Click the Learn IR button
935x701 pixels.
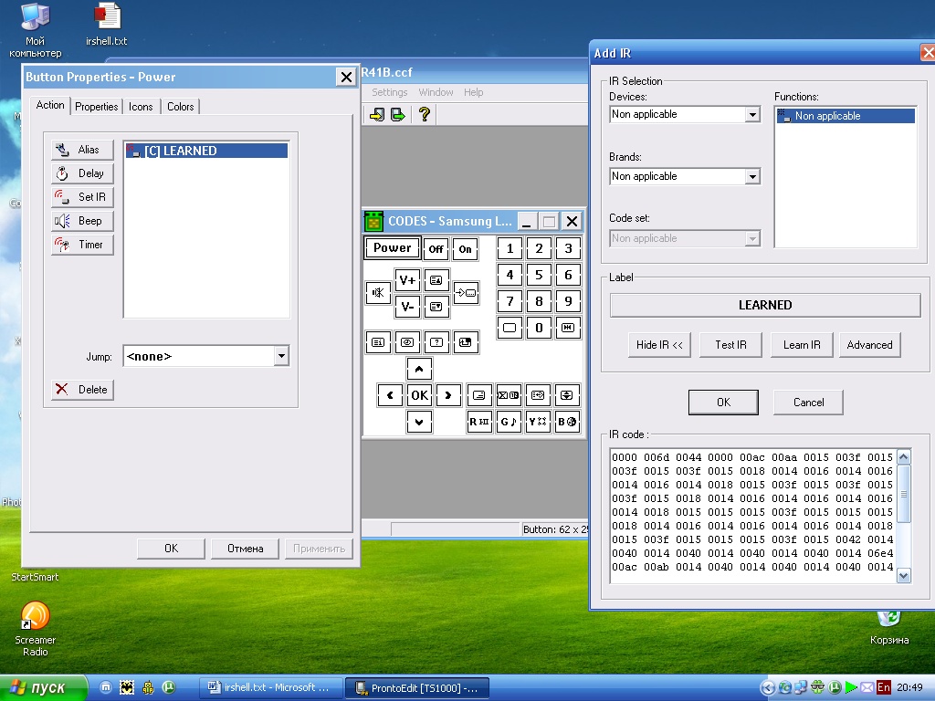tap(802, 345)
